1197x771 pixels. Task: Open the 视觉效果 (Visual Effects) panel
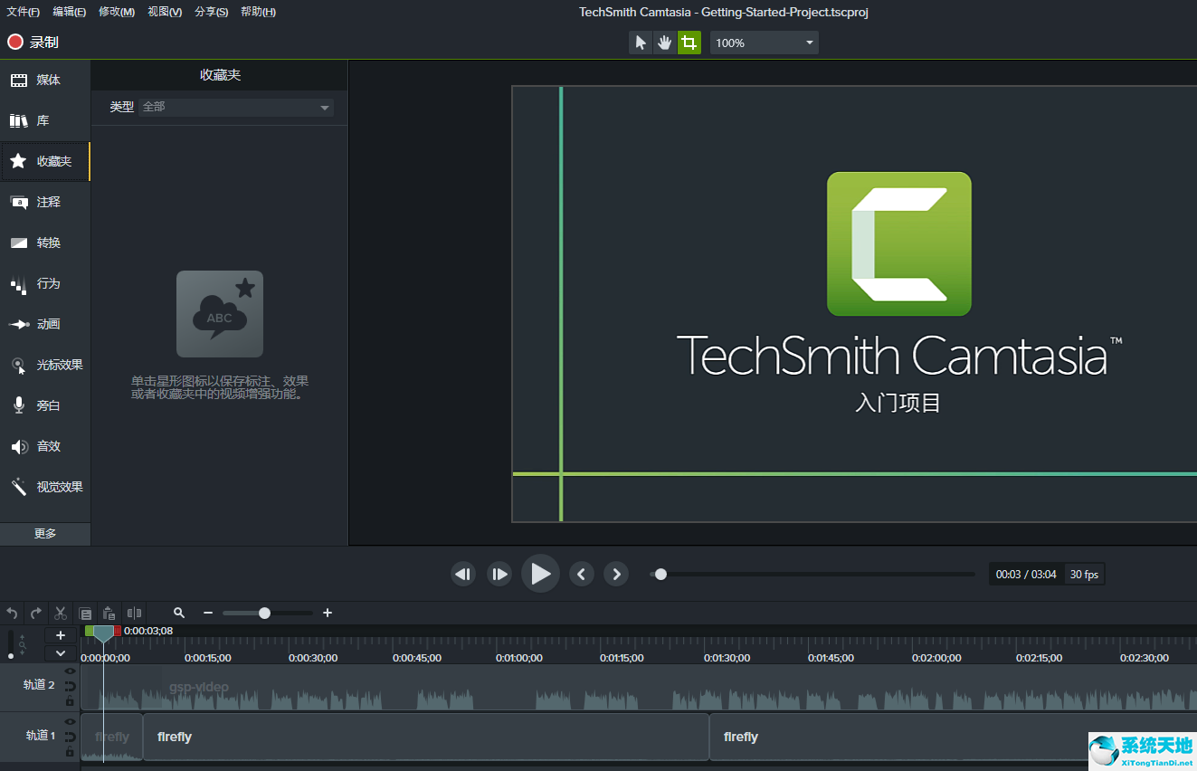45,487
